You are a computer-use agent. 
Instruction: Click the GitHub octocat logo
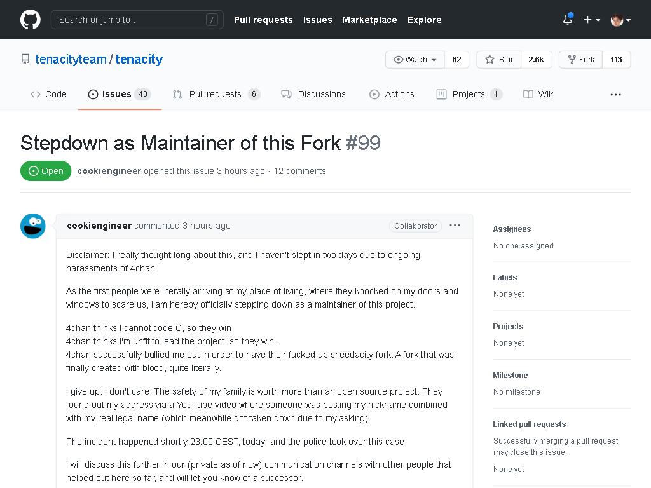[31, 20]
